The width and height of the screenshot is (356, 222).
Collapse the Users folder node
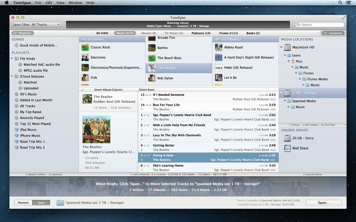point(285,55)
